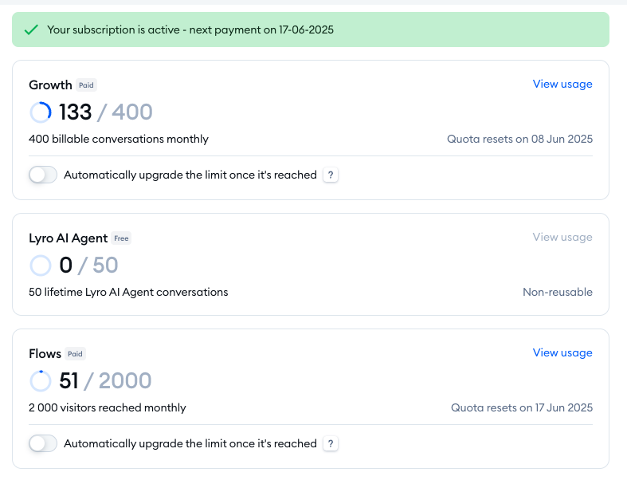Click '400 billable conversations monthly' text
This screenshot has height=484, width=627.
[x=119, y=139]
